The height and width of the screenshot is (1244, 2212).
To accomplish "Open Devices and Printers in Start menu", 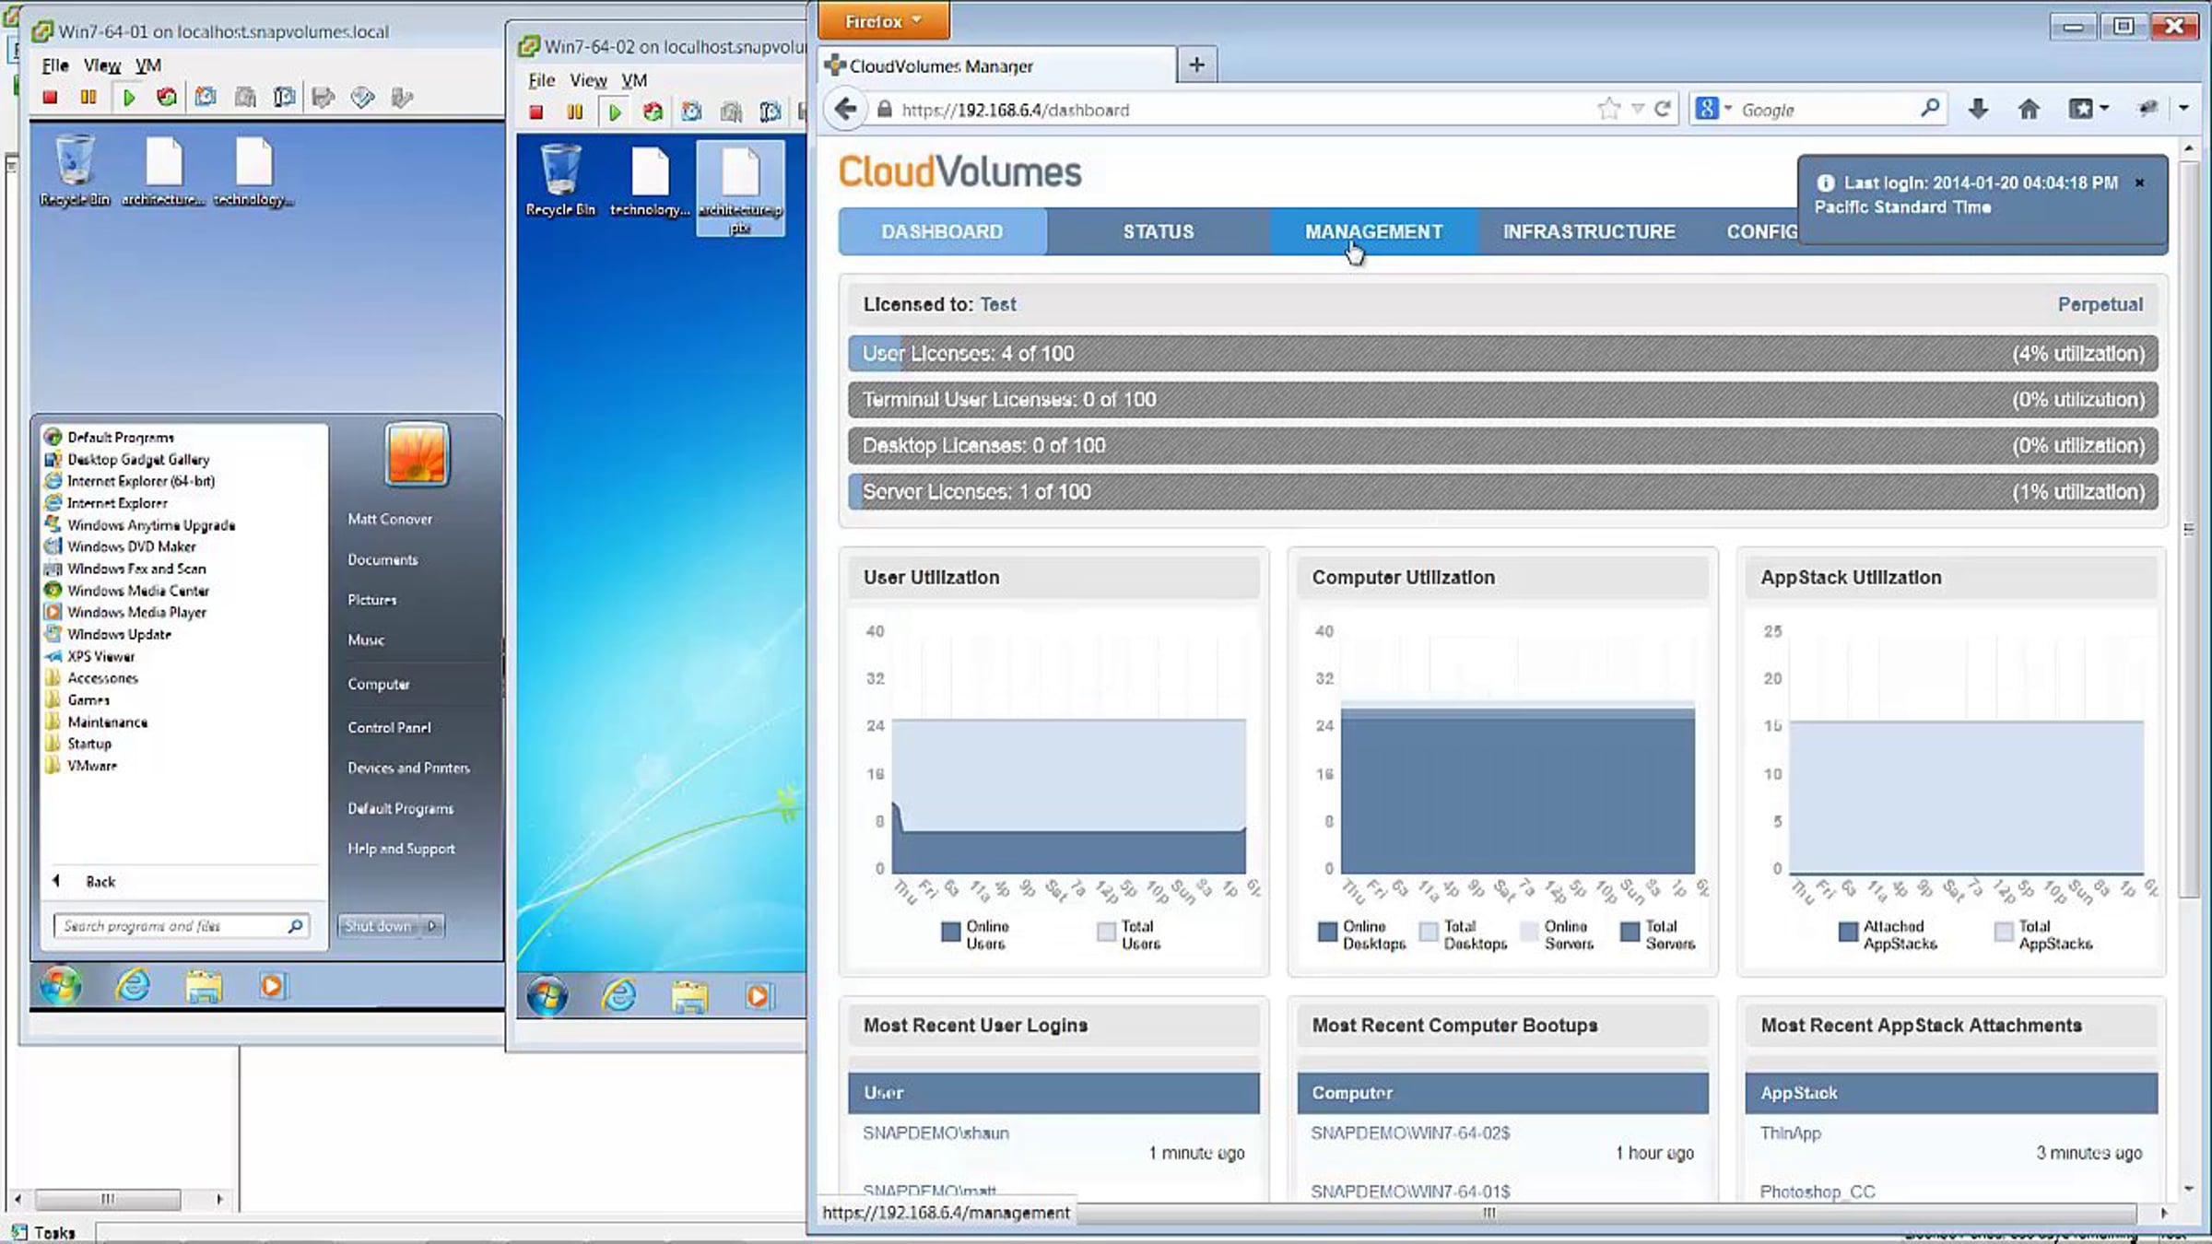I will [x=408, y=768].
